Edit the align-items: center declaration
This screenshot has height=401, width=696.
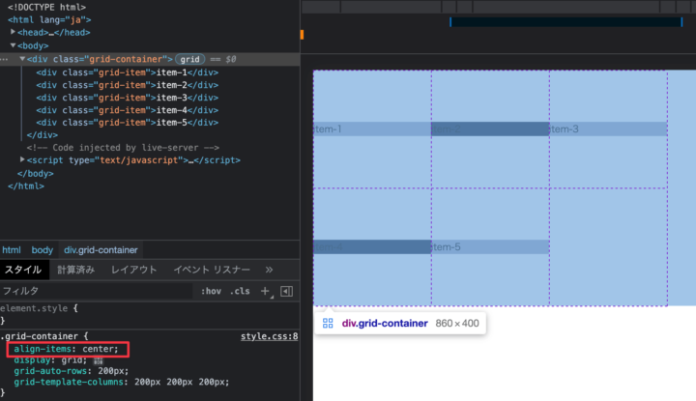click(66, 349)
